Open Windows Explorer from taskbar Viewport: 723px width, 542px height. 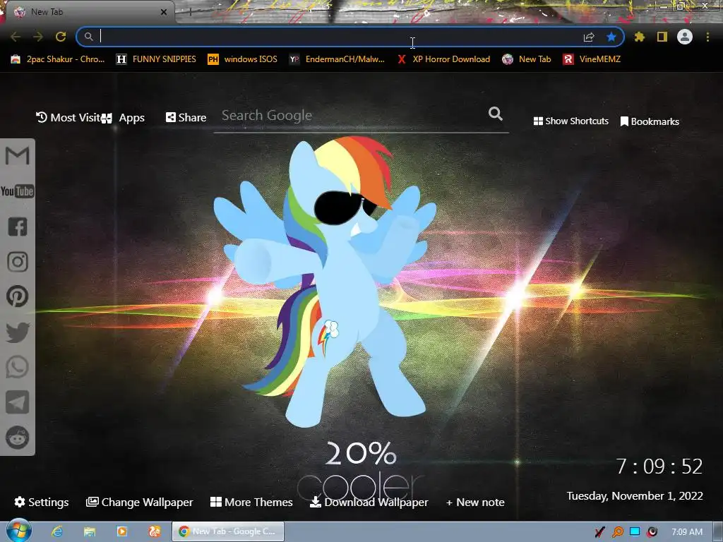tap(90, 532)
